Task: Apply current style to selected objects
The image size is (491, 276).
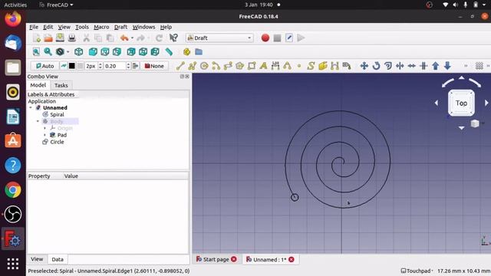Action: point(135,66)
